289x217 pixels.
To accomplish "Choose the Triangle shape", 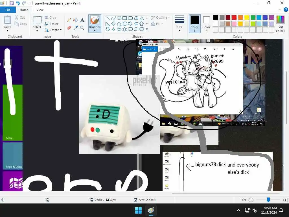I will [142, 18].
